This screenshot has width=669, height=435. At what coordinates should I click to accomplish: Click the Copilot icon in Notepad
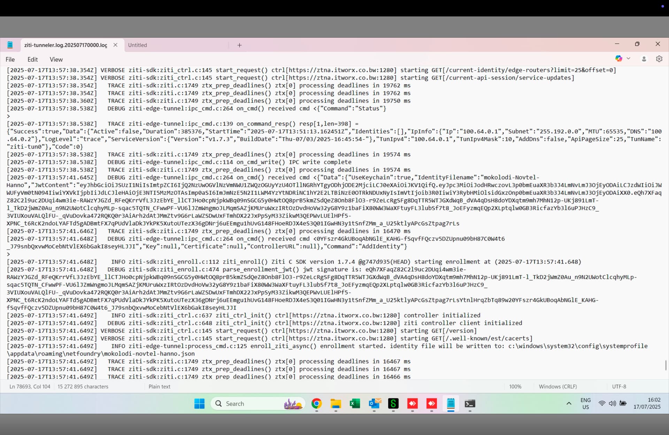point(618,59)
